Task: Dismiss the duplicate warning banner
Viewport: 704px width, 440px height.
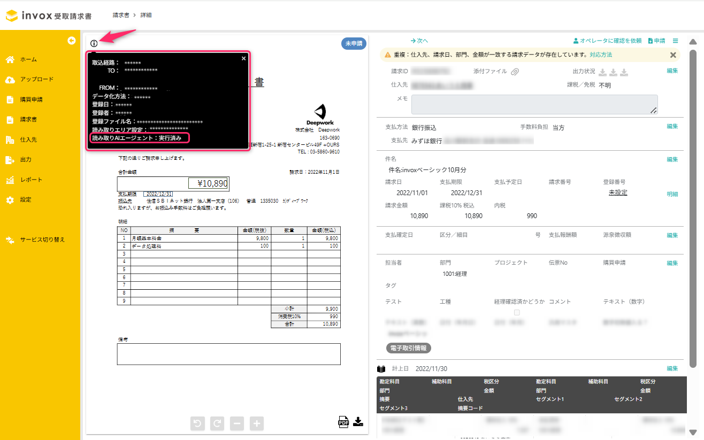Action: [673, 55]
